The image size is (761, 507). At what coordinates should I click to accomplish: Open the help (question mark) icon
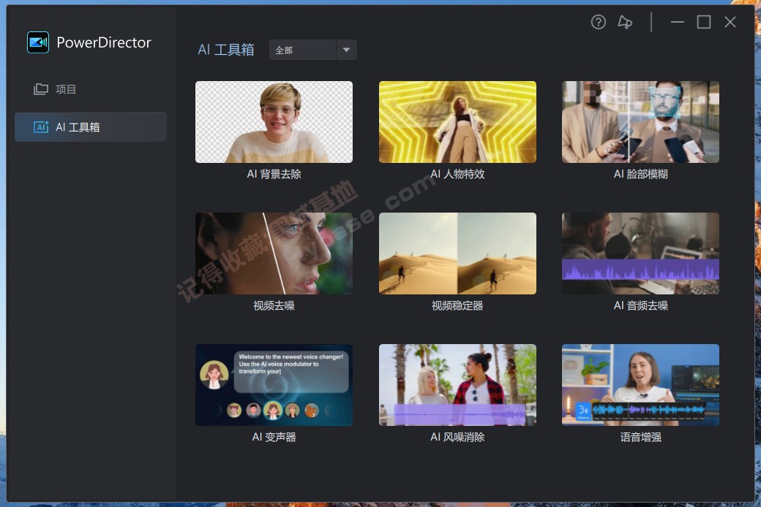(598, 22)
